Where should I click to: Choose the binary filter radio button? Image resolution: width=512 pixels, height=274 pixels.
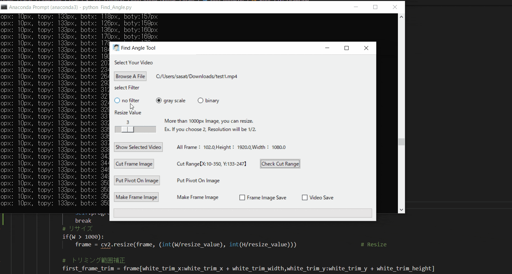pyautogui.click(x=200, y=100)
